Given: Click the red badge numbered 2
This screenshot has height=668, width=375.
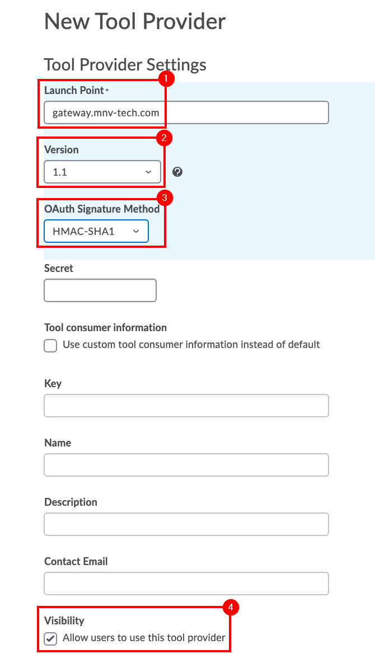Looking at the screenshot, I should (x=164, y=138).
